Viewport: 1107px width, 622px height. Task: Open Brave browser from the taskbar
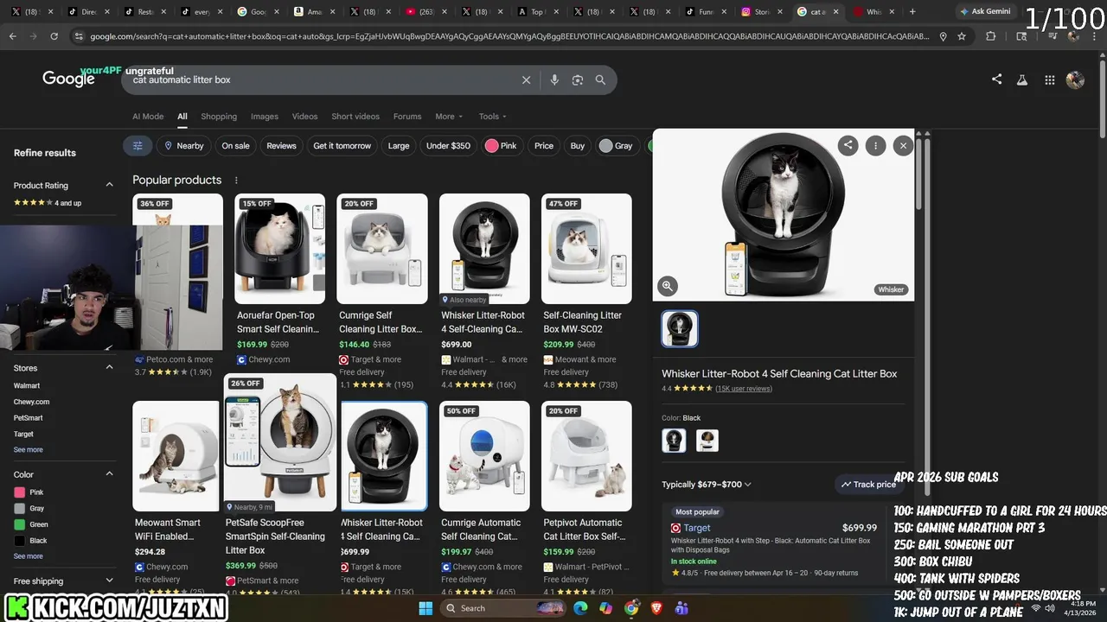point(656,608)
